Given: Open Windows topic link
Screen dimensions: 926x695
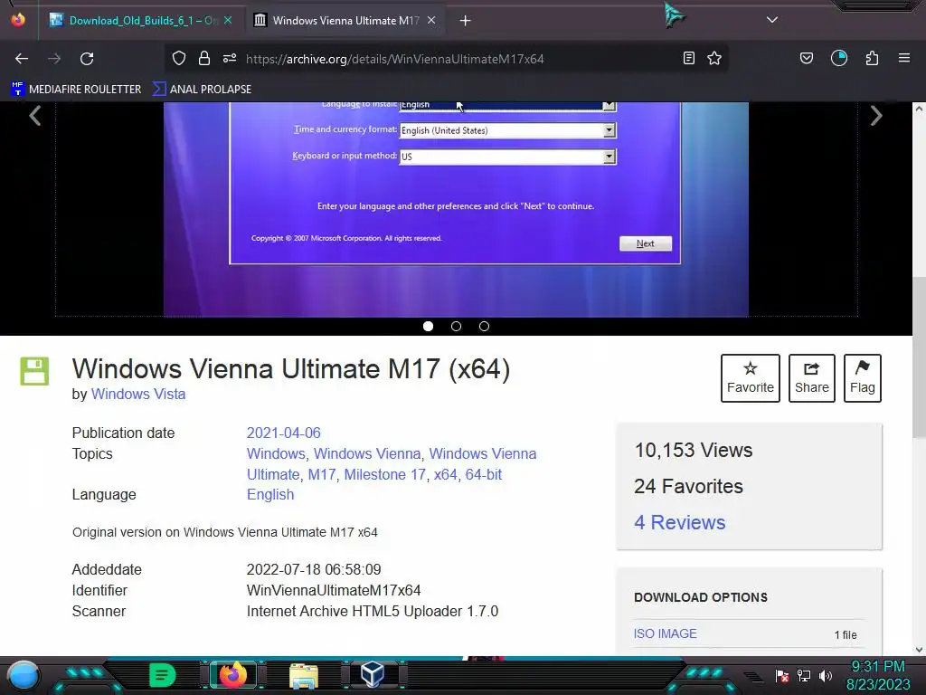Looking at the screenshot, I should point(275,454).
